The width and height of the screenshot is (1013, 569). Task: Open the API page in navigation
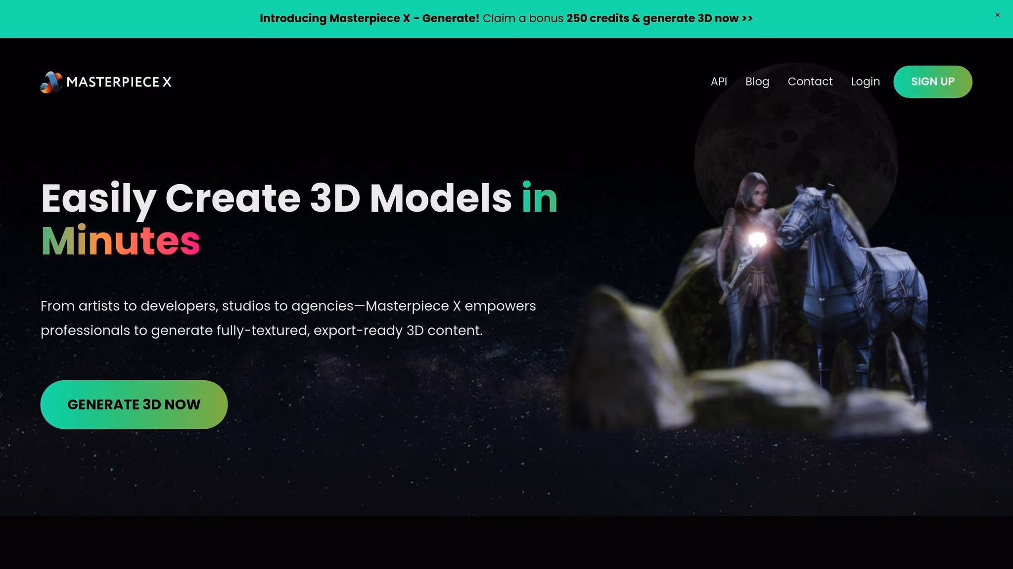coord(719,81)
